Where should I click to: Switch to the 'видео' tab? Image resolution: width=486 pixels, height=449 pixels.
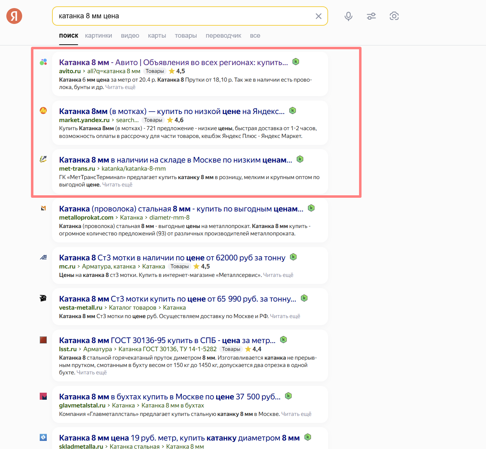pos(130,36)
